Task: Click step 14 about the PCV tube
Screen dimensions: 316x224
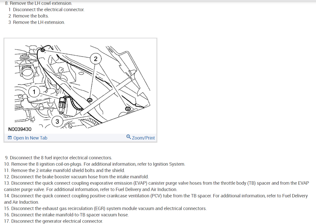Action: click(156, 199)
